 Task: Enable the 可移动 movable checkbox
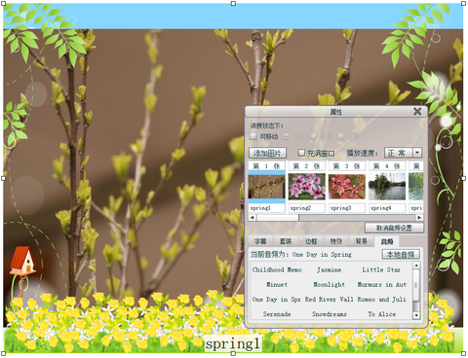pos(253,136)
